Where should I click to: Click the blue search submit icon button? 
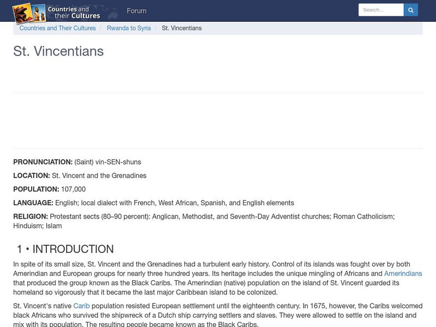(410, 9)
